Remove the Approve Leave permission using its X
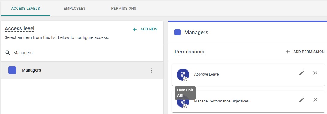Screen dimensions: 327x114 (315, 73)
